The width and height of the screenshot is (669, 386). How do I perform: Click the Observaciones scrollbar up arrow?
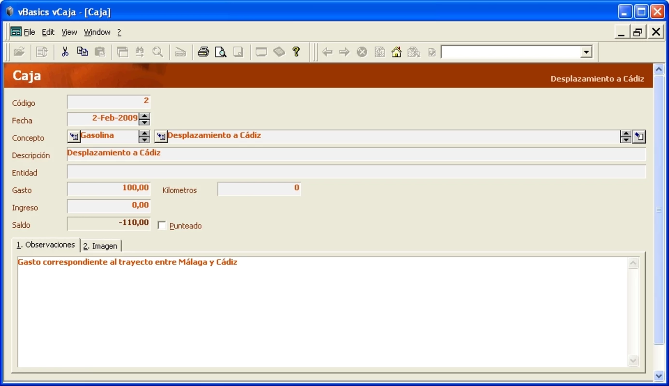[633, 263]
